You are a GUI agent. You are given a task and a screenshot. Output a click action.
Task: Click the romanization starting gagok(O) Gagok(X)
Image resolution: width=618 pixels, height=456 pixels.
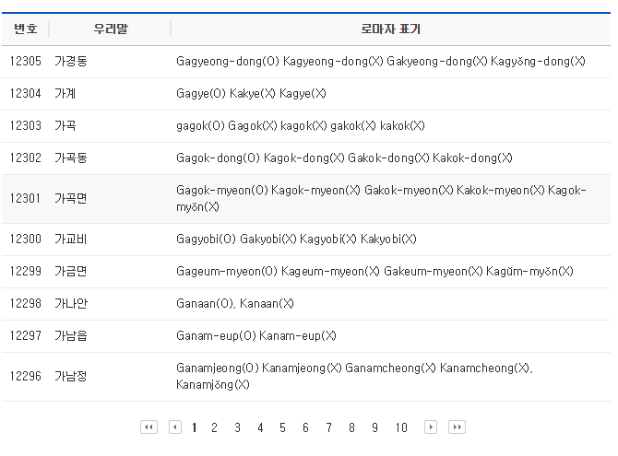pos(301,126)
